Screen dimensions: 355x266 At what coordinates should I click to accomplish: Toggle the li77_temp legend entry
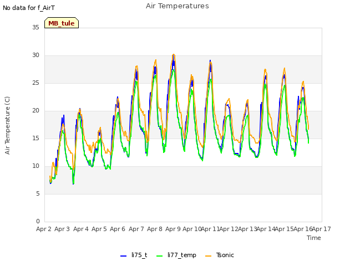coord(176,255)
